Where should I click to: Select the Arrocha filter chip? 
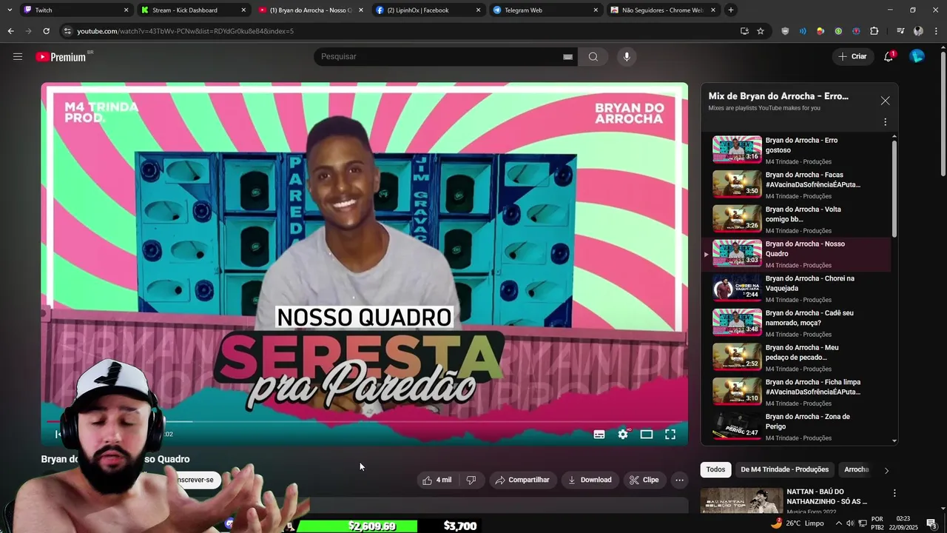(x=856, y=469)
